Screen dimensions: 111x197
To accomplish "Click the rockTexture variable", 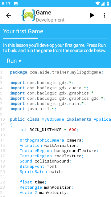I will (x=68, y=156).
